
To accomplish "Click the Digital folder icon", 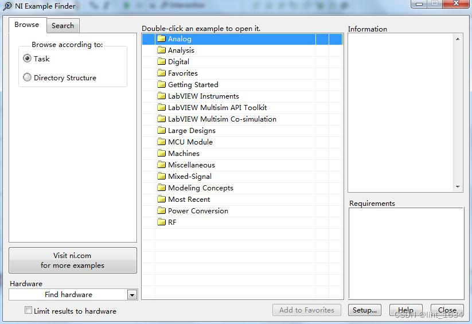I will click(x=161, y=61).
